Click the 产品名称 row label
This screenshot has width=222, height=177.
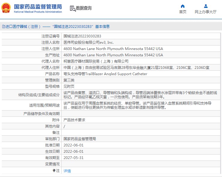[x=52, y=74]
